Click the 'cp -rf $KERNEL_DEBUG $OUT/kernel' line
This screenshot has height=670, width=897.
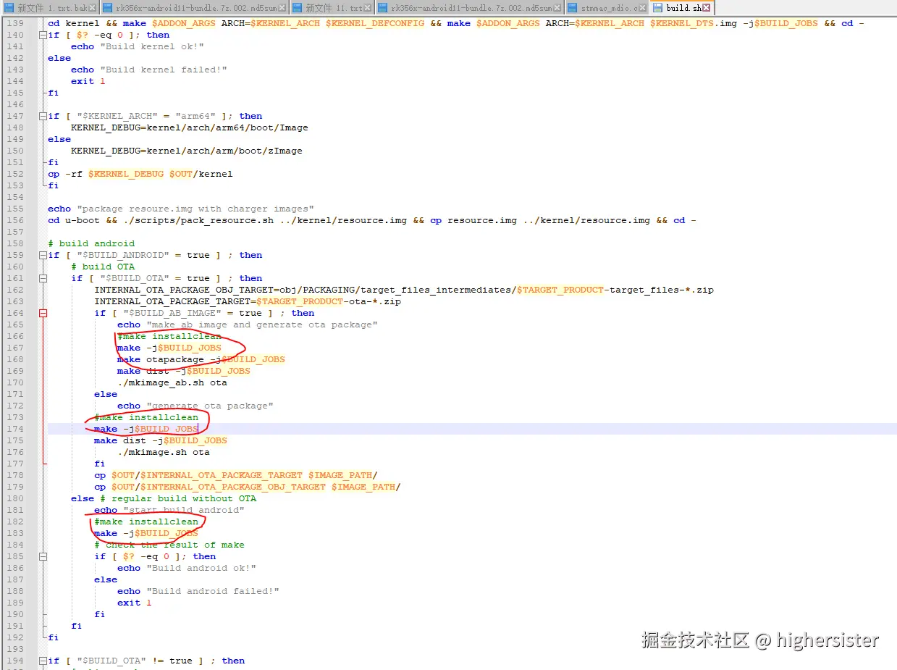click(x=140, y=174)
